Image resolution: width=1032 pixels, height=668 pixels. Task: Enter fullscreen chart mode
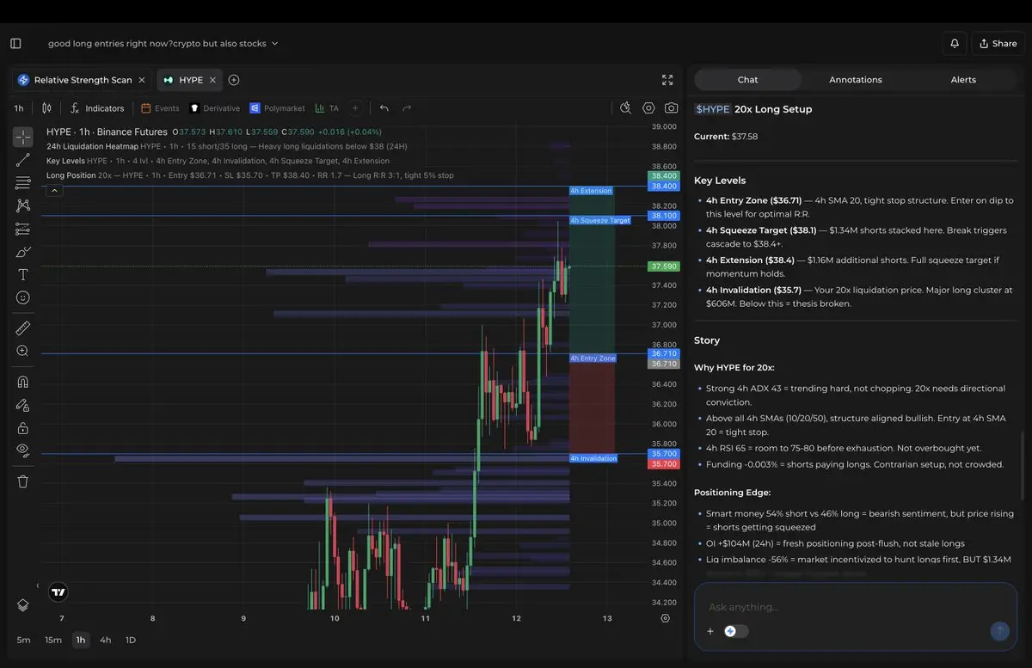tap(667, 80)
